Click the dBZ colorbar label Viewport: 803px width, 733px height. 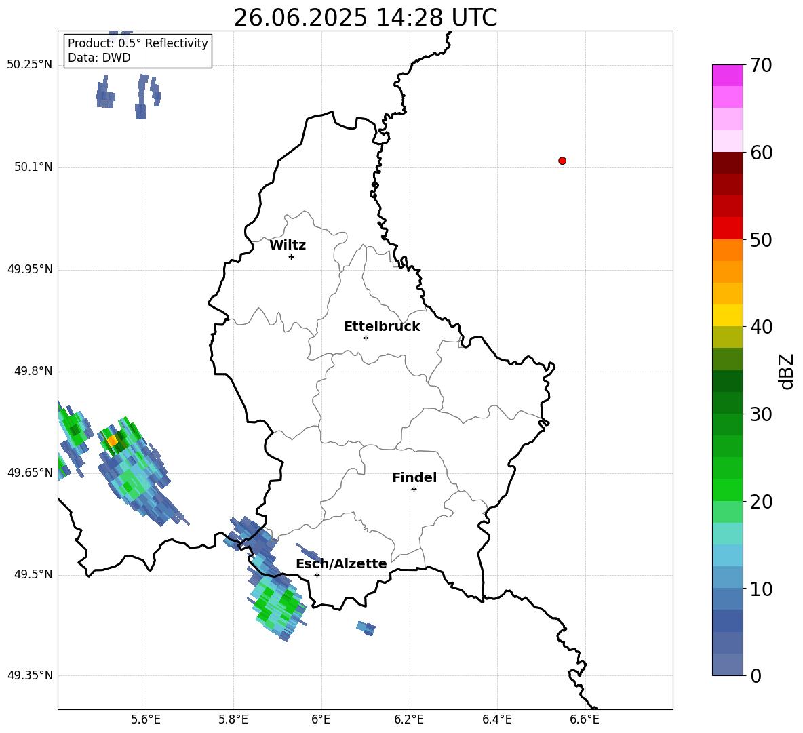tap(785, 371)
